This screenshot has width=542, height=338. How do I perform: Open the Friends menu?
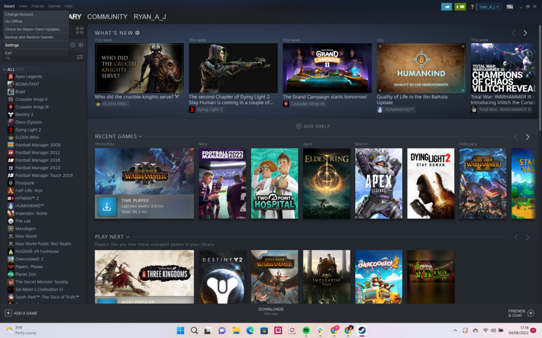[38, 6]
